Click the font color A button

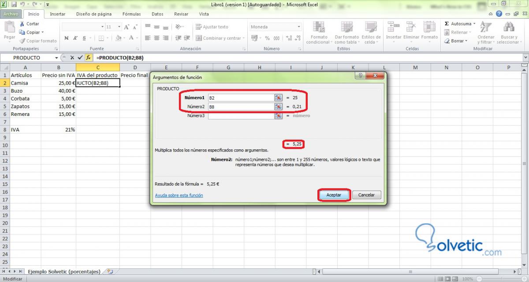[x=132, y=38]
